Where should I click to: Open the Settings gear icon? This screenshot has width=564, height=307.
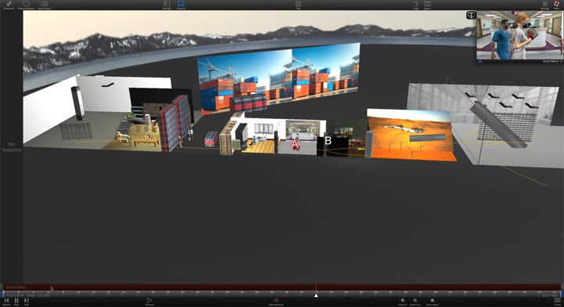pyautogui.click(x=544, y=4)
